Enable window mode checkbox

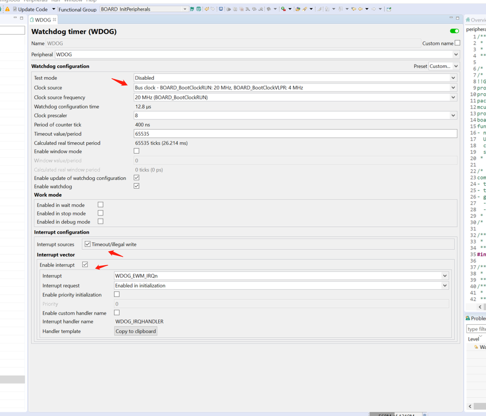pos(136,151)
